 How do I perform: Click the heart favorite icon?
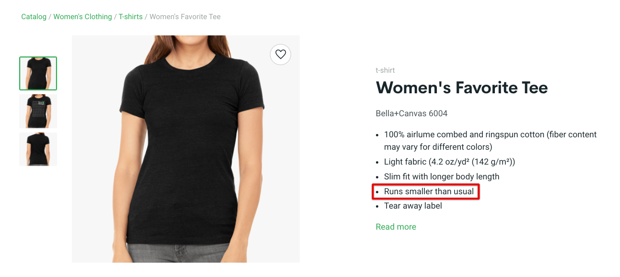coord(281,55)
